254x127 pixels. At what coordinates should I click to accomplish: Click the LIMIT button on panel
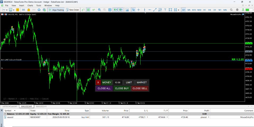click(129, 82)
